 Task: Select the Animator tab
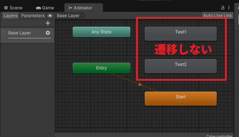(84, 8)
